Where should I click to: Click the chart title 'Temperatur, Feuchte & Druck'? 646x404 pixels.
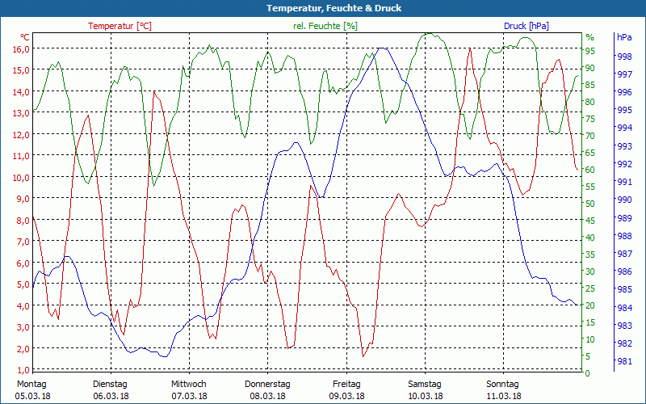point(333,8)
